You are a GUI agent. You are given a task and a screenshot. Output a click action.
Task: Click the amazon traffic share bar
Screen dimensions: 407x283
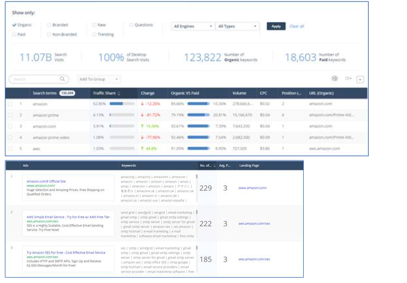pos(122,104)
